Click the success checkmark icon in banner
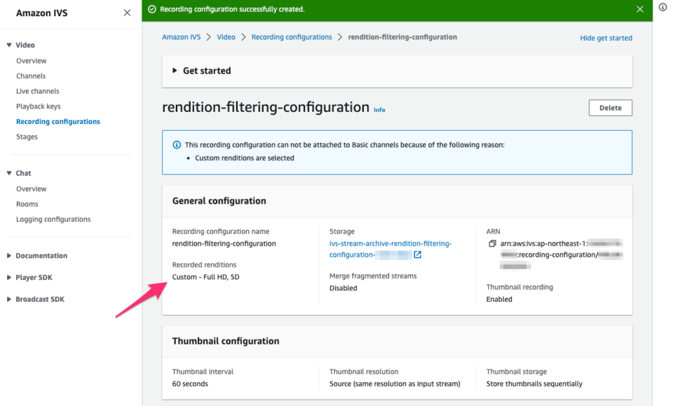673x406 pixels. point(152,9)
